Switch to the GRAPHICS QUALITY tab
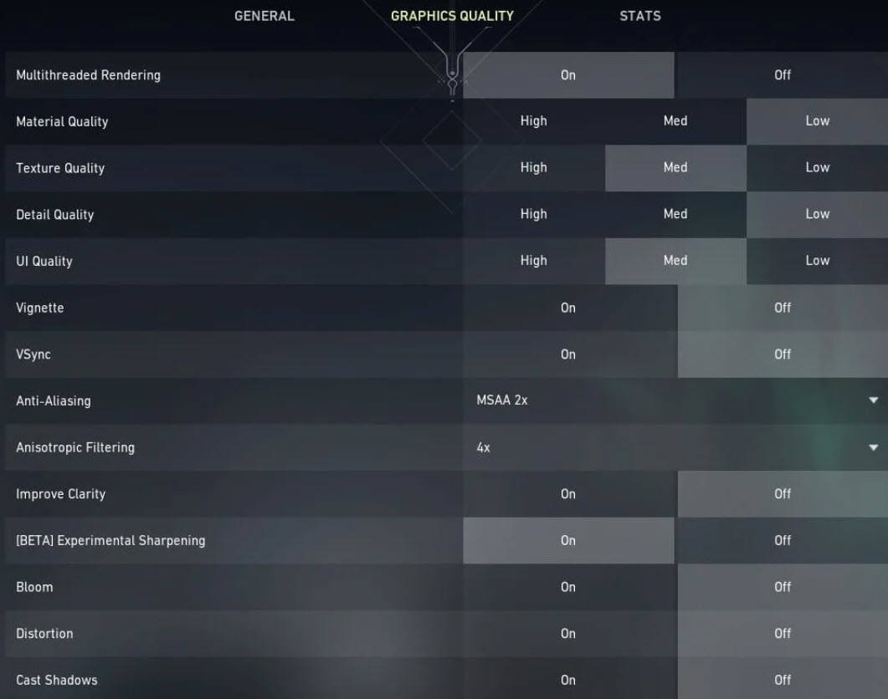888x699 pixels. (452, 16)
